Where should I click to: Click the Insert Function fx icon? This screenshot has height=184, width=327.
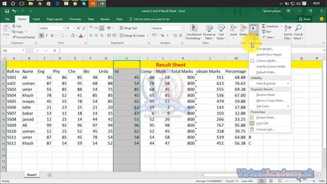55,51
